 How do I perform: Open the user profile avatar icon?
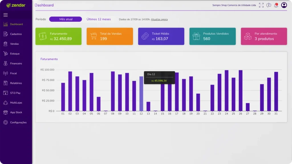[284, 5]
